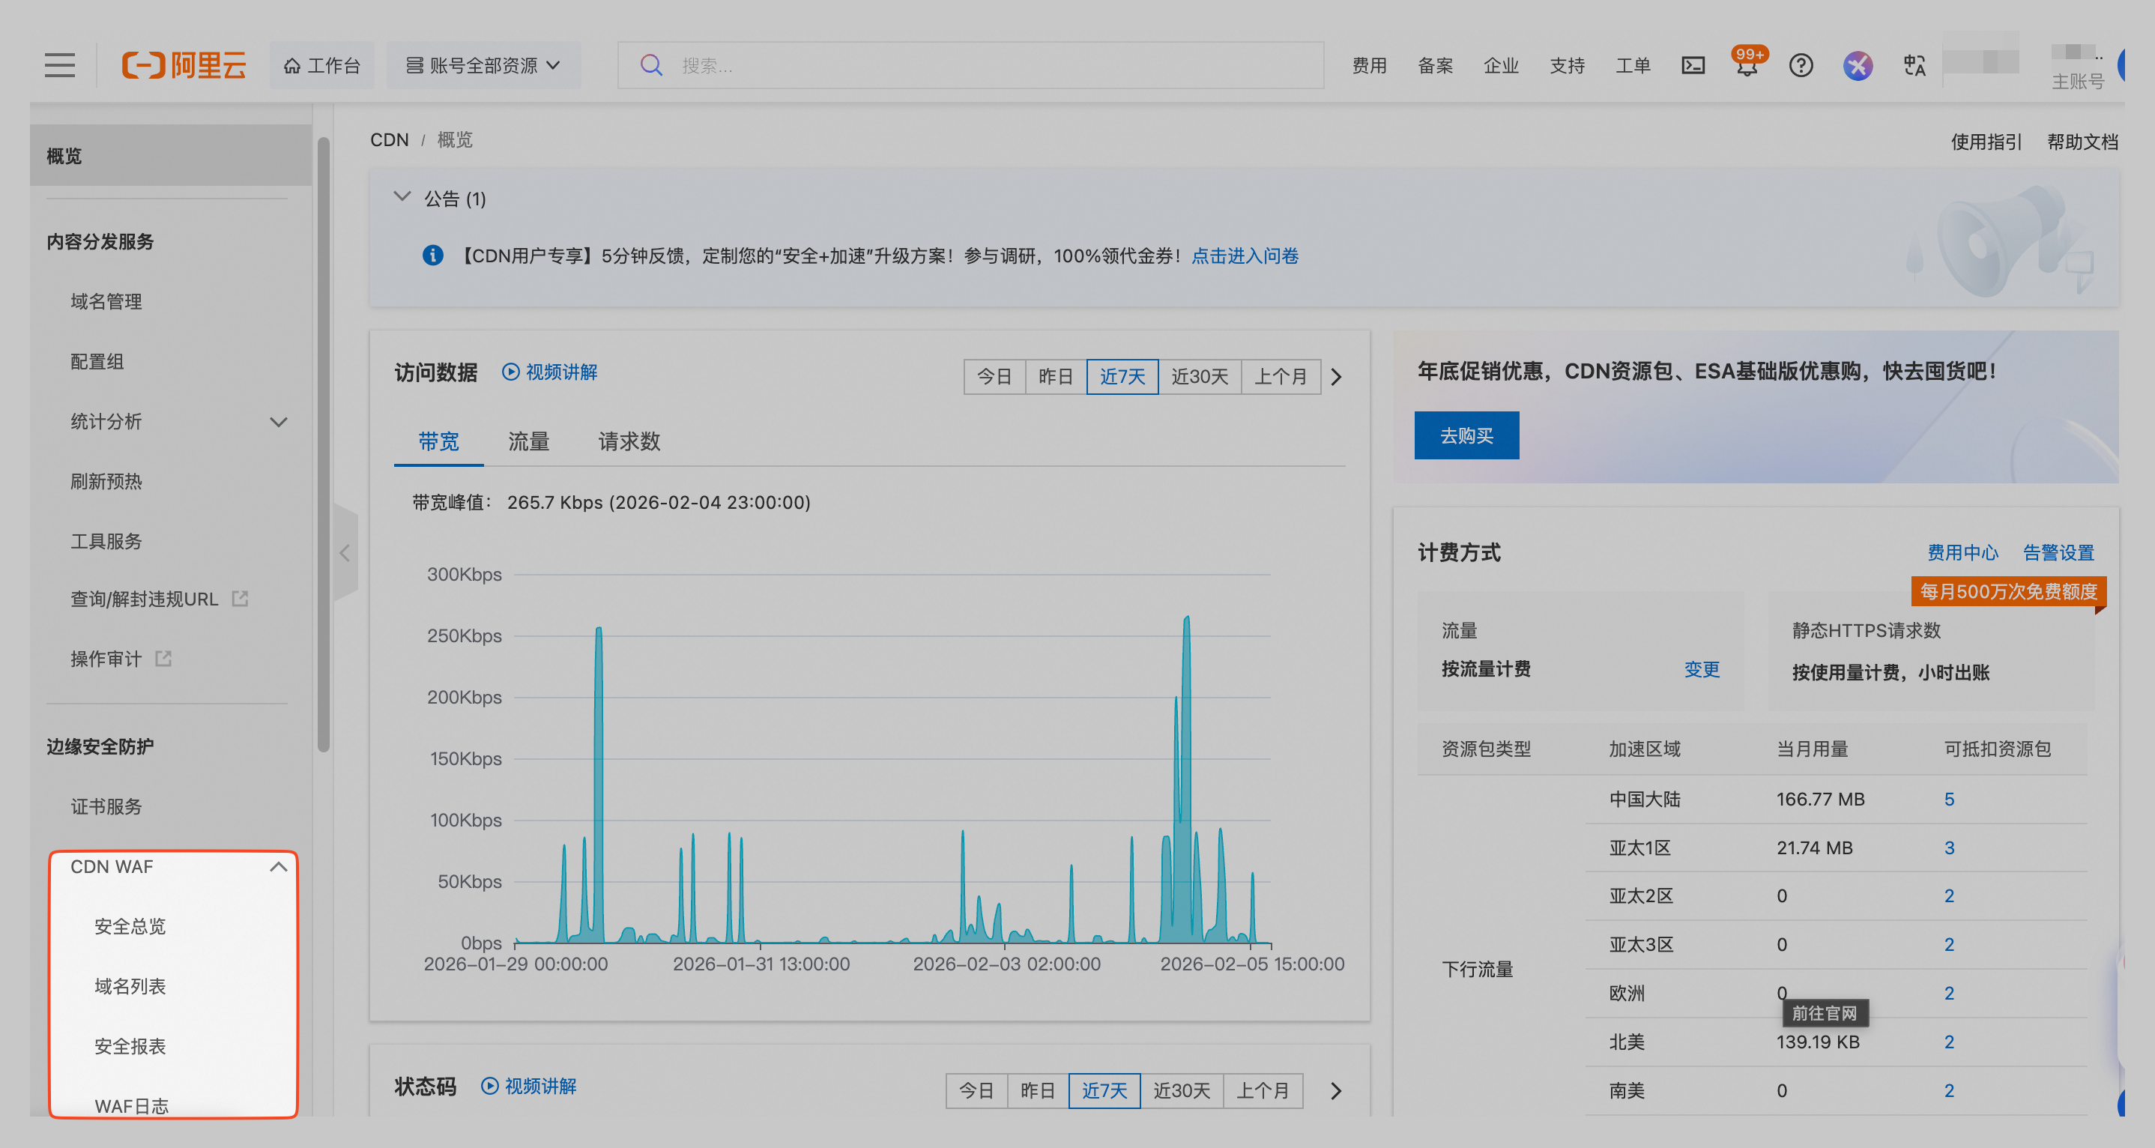Open the 费用 top menu
2155x1148 pixels.
1370,65
